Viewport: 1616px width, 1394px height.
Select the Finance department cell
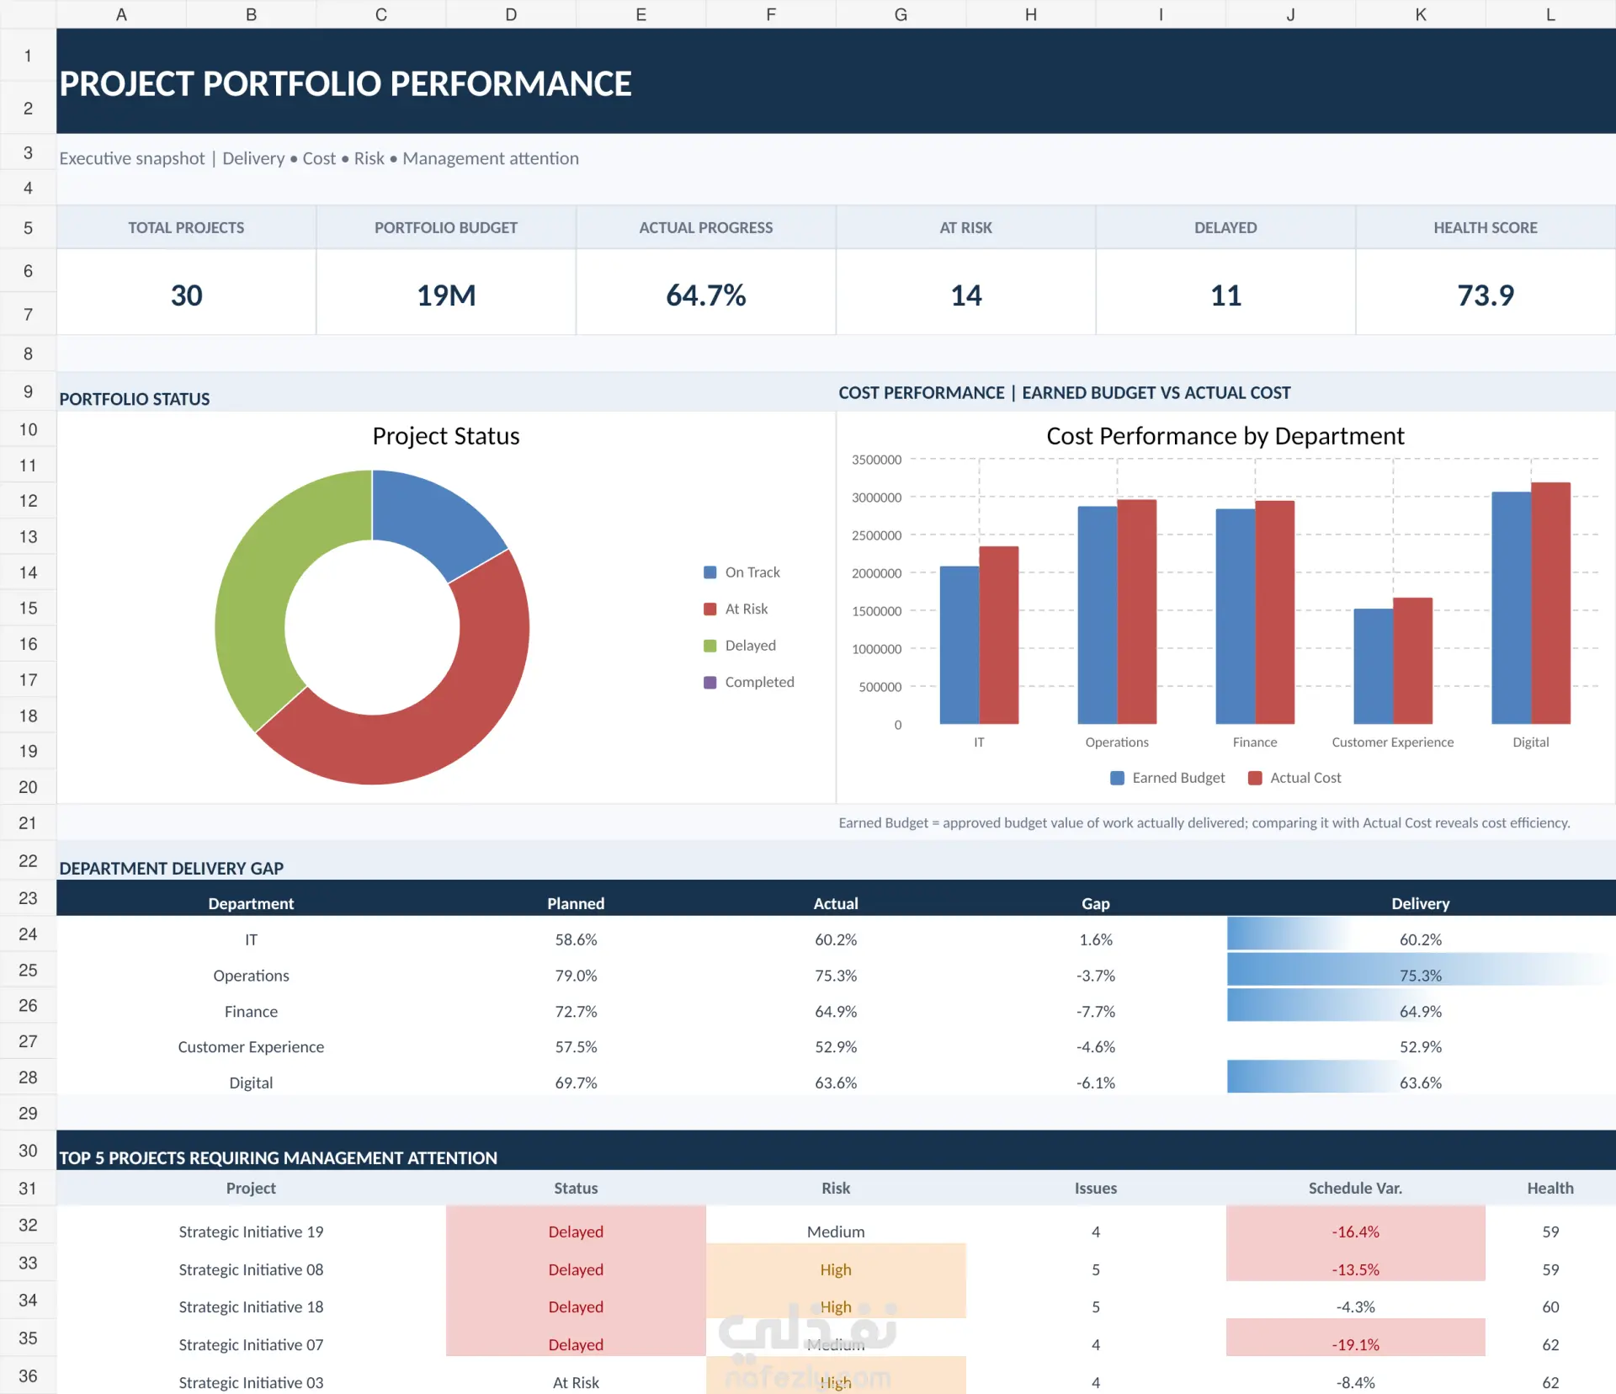(x=251, y=1011)
